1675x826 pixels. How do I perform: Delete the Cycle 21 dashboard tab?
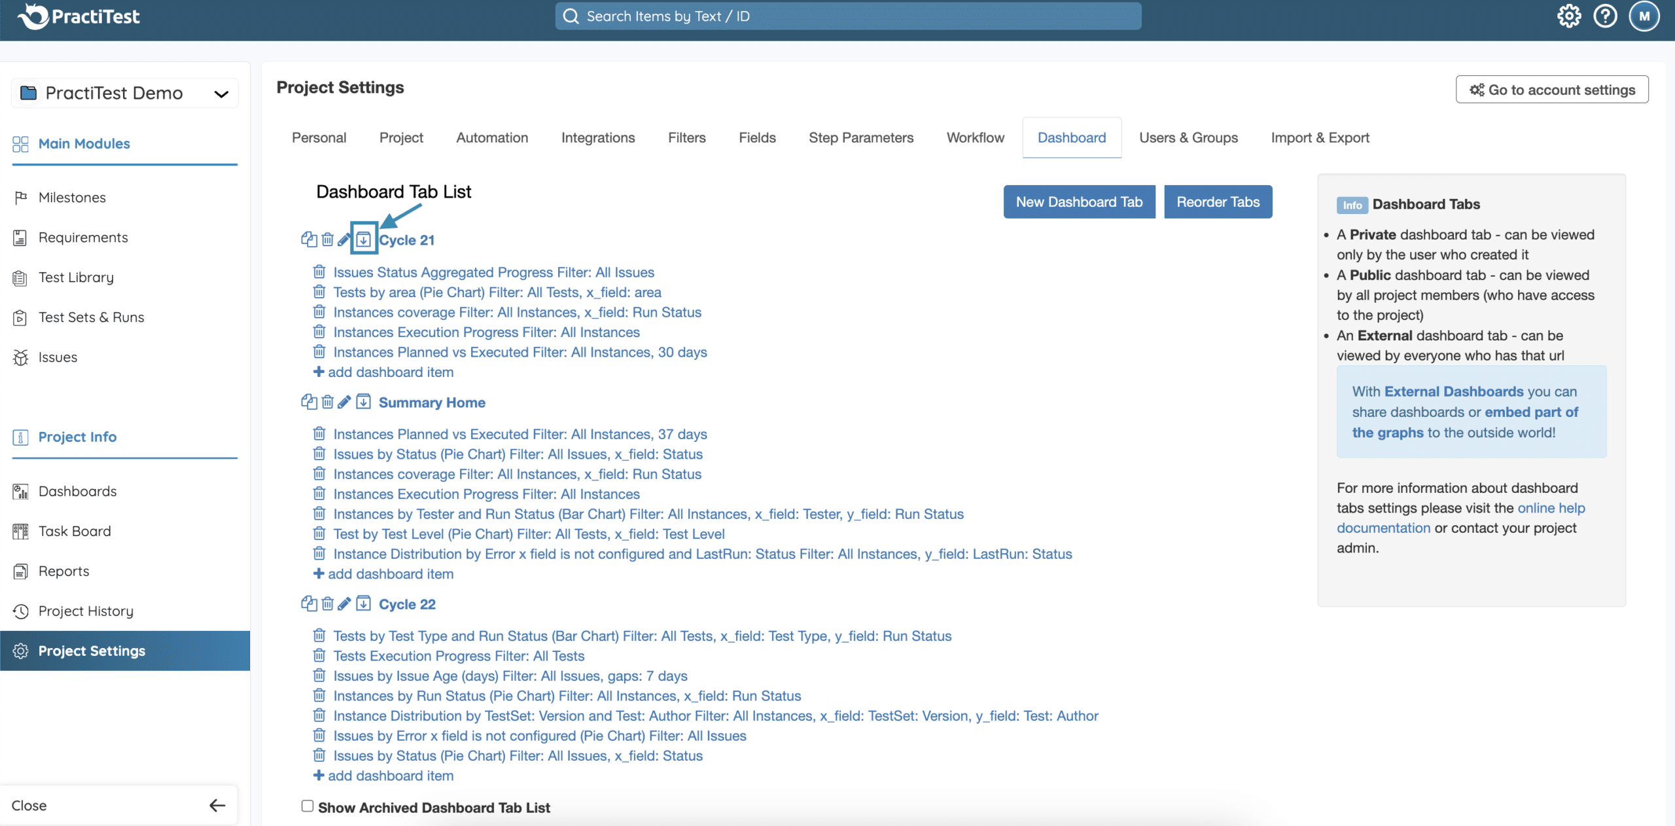pyautogui.click(x=327, y=240)
